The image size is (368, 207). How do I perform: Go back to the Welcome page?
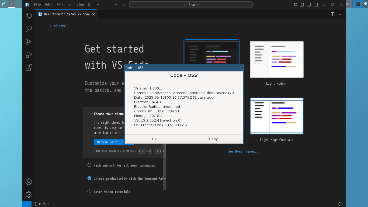(57, 26)
